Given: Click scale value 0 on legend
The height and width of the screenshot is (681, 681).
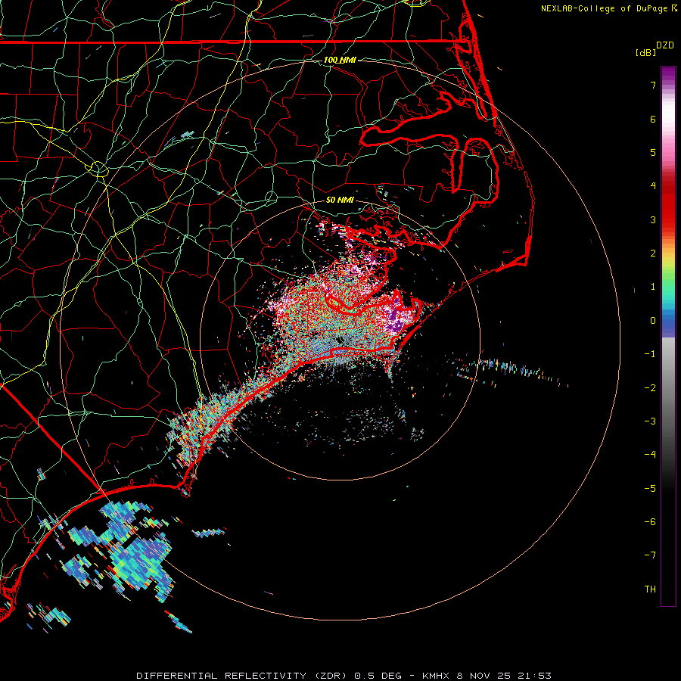Looking at the screenshot, I should pyautogui.click(x=653, y=321).
